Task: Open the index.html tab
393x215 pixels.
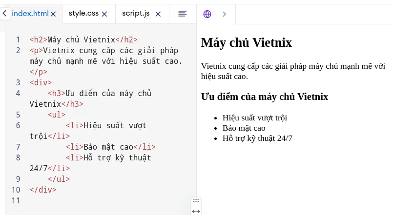Action: [30, 14]
